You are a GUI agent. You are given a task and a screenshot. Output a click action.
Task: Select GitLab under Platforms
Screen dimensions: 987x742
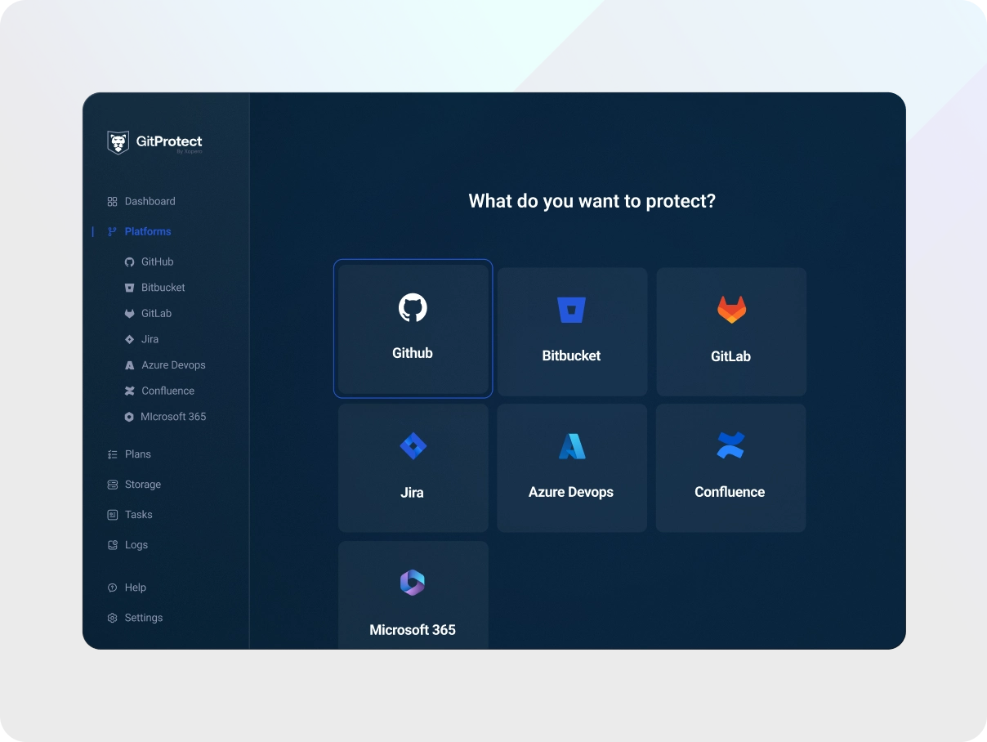[157, 314]
